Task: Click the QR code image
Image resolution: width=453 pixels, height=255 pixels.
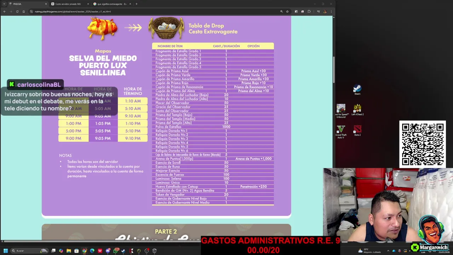Action: (423, 144)
